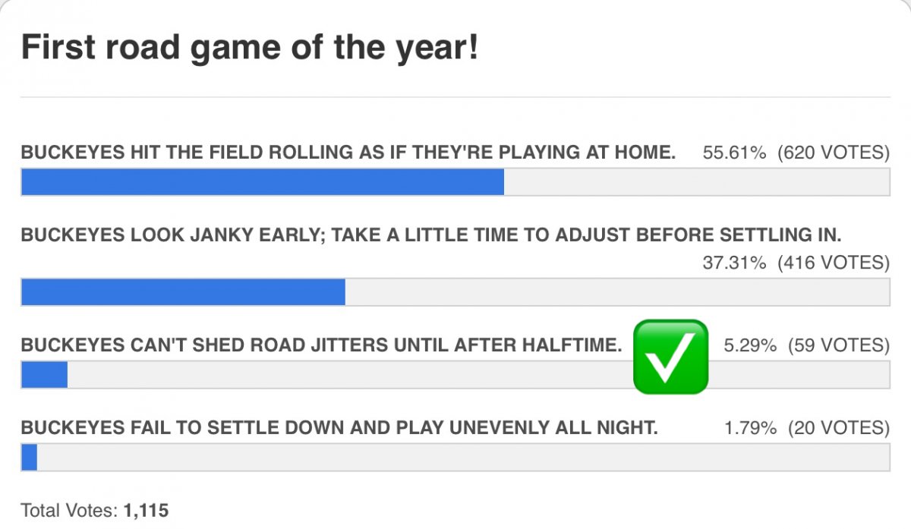Image resolution: width=911 pixels, height=529 pixels.
Task: Click the tiny blue bar for 1.79% result
Action: [x=29, y=458]
